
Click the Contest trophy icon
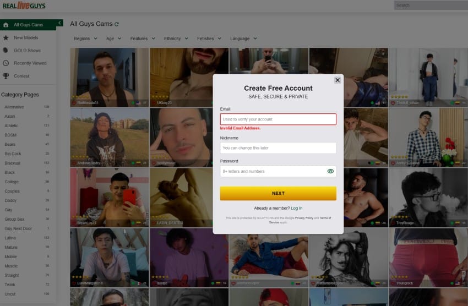pyautogui.click(x=6, y=76)
